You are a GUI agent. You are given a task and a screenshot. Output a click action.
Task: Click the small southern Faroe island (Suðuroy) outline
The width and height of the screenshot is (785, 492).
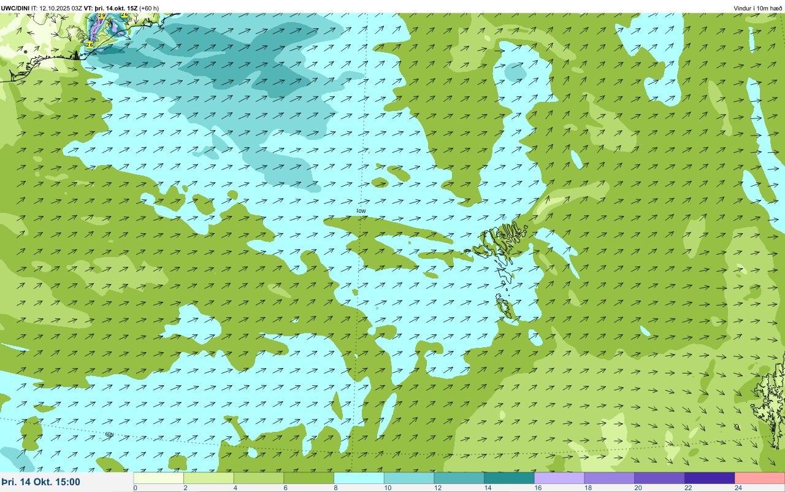[505, 306]
